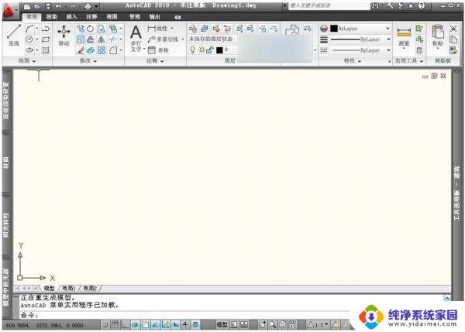This screenshot has height=332, width=465.
Task: Expand the Utilities (实用工具) panel
Action: (x=409, y=60)
